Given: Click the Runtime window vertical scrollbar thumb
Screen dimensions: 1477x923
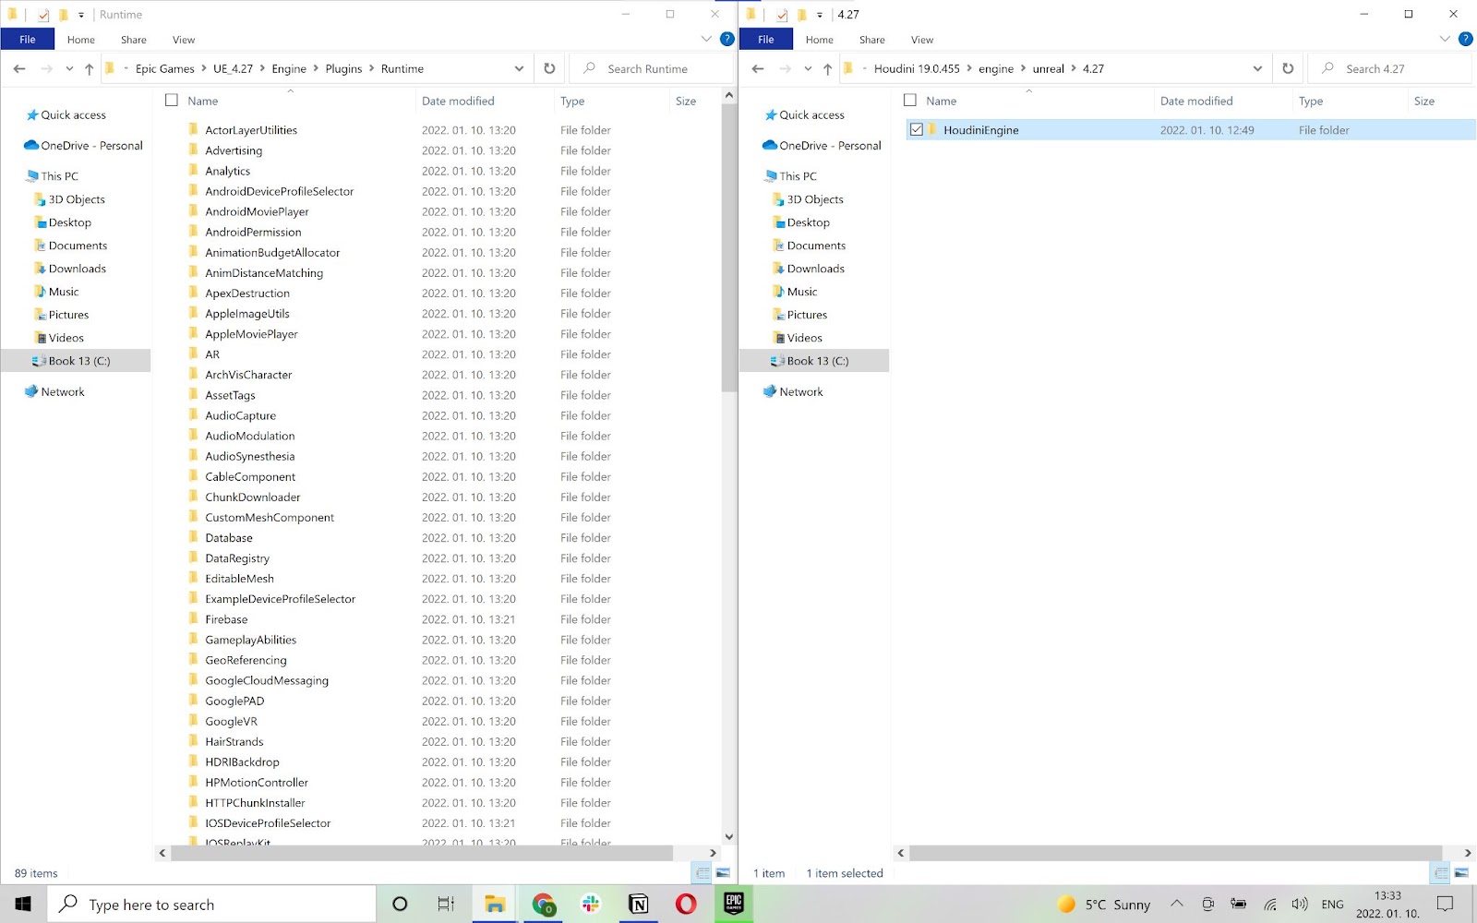Looking at the screenshot, I should (x=728, y=247).
